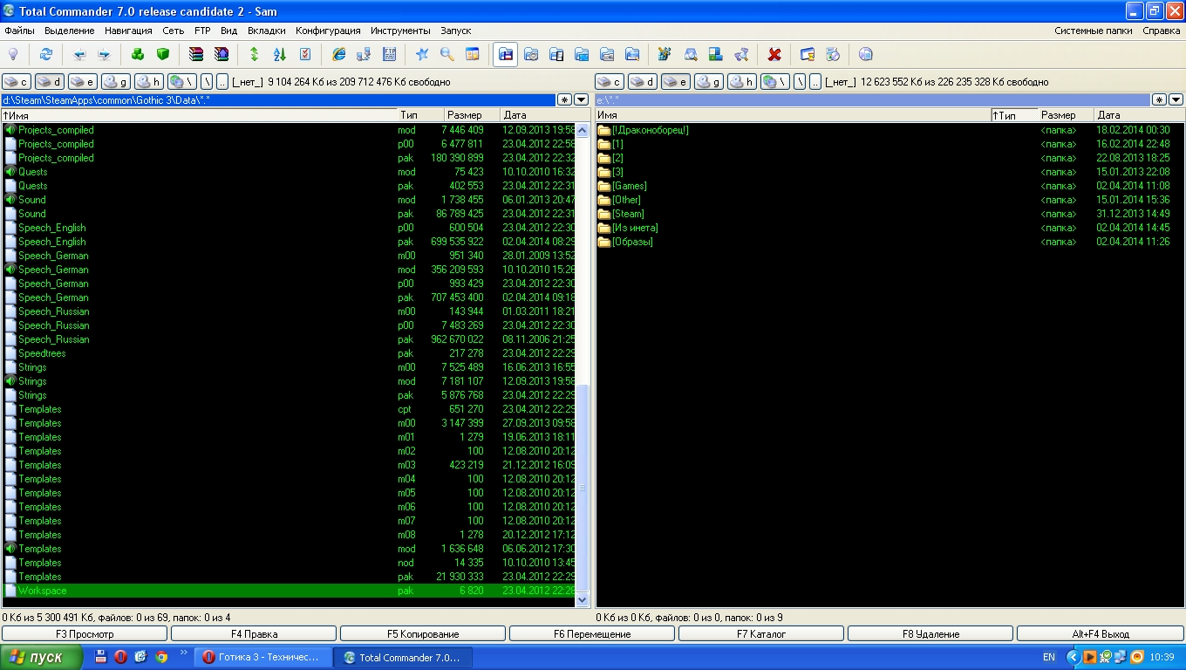Refresh panels with the blue arrows icon

click(45, 54)
